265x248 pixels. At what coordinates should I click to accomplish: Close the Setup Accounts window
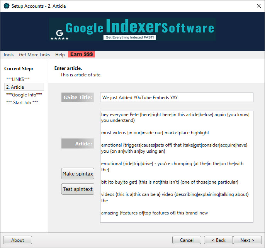(x=258, y=6)
